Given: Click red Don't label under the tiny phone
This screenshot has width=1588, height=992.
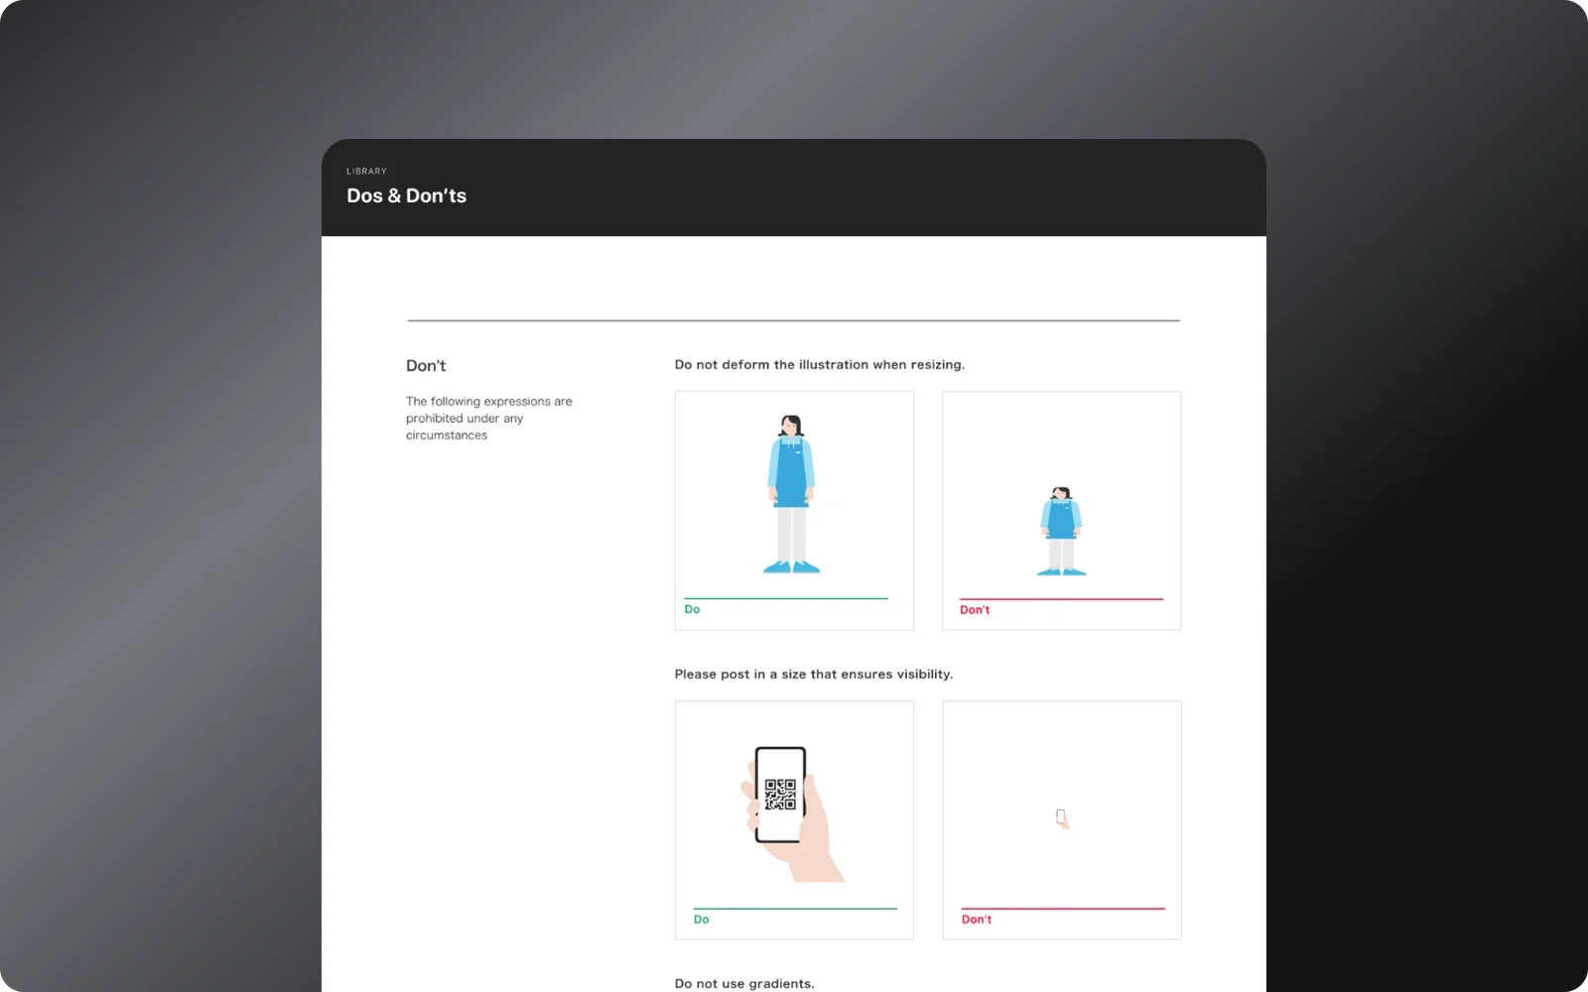Looking at the screenshot, I should [977, 920].
